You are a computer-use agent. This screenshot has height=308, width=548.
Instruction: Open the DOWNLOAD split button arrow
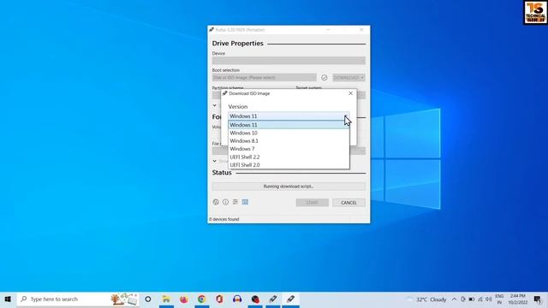click(x=362, y=78)
